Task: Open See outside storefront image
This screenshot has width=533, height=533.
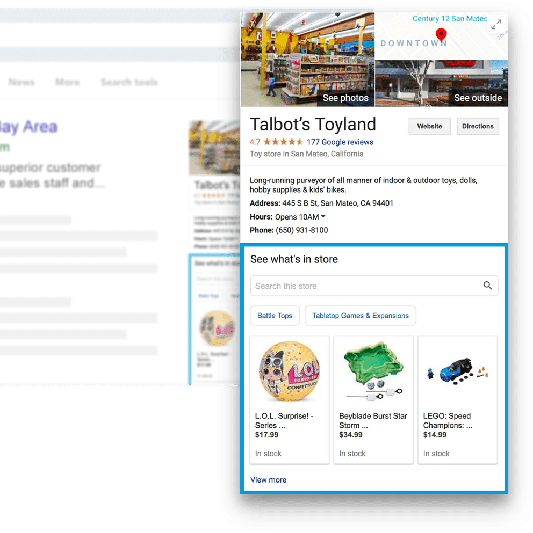Action: (x=442, y=83)
